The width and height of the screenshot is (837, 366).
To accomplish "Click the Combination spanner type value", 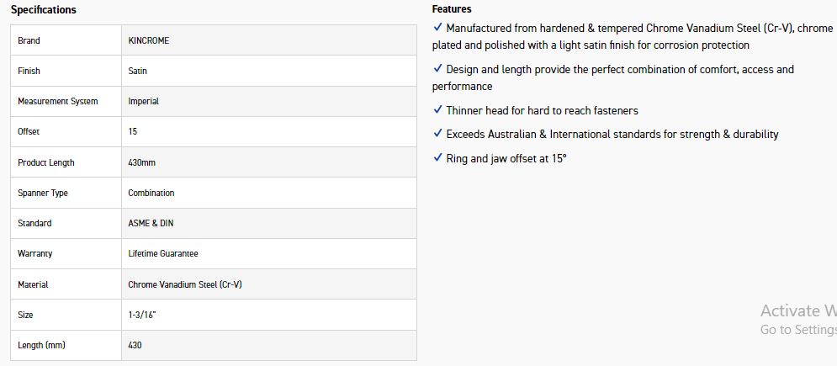I will click(x=151, y=193).
